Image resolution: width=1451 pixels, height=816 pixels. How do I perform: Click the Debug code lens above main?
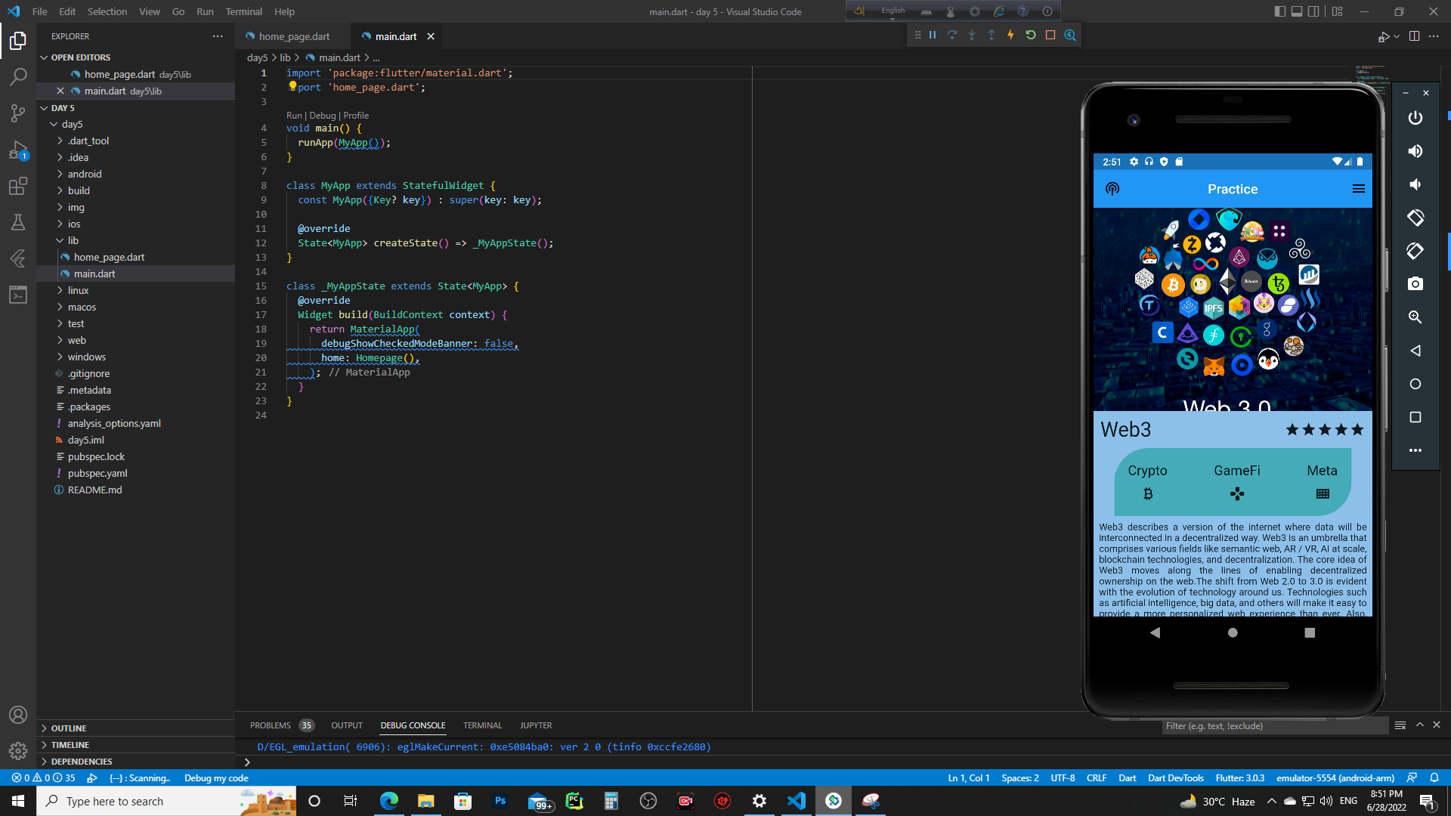click(322, 116)
